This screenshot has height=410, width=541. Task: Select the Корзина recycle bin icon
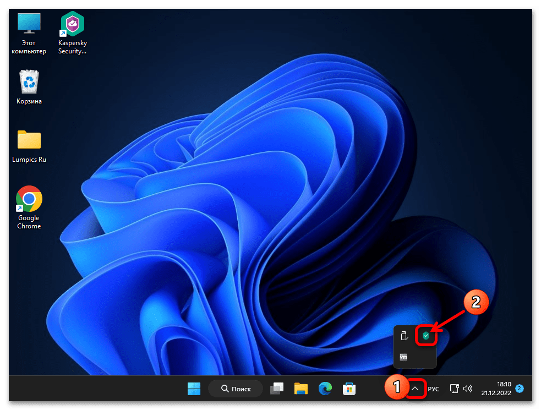[29, 87]
